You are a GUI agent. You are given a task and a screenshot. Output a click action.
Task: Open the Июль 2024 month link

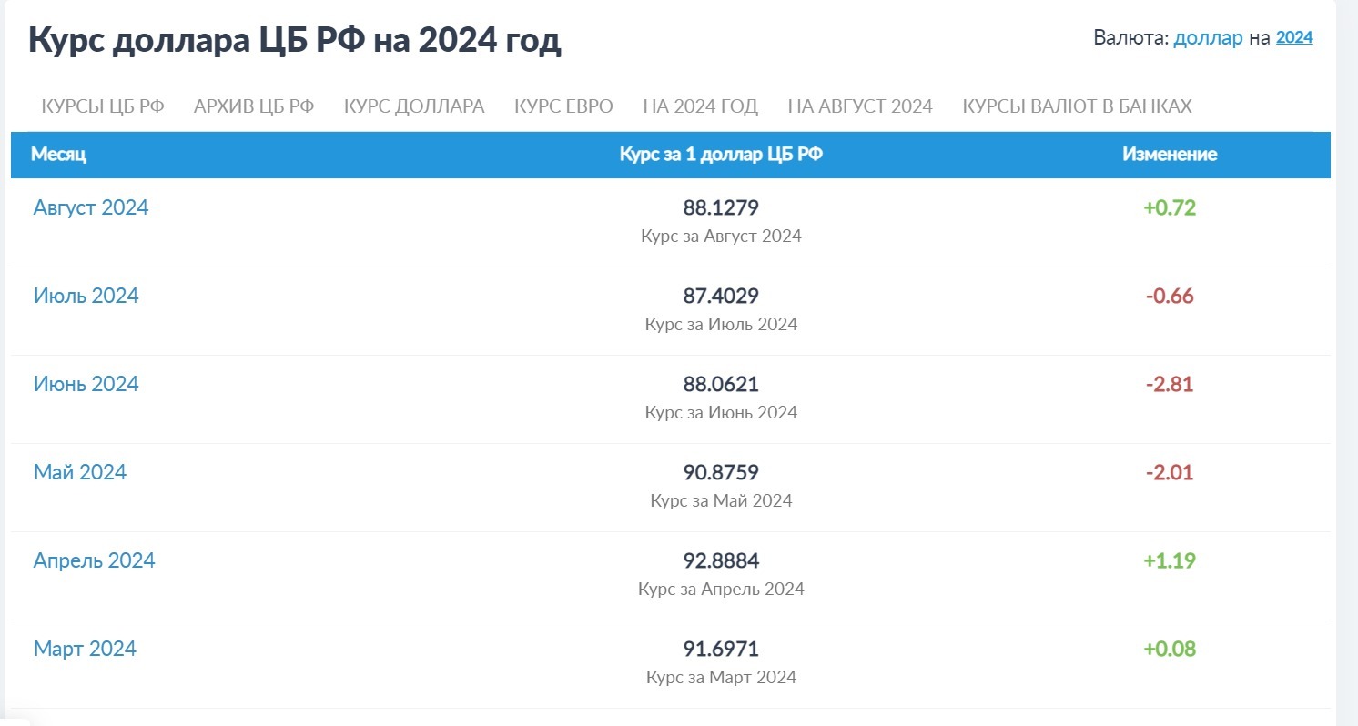[x=86, y=296]
